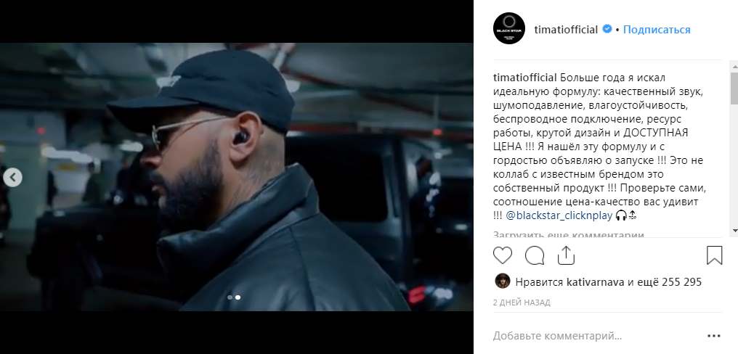Click the caption scrollbar up arrow
738x354 pixels.
point(734,65)
